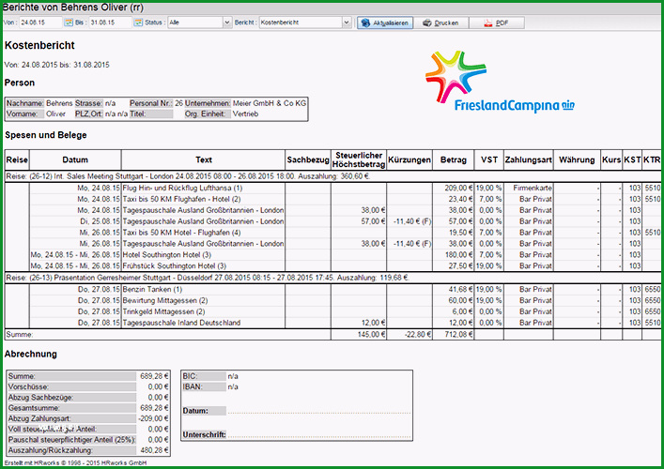The image size is (664, 469).
Task: Click the Kurs column header
Action: click(611, 159)
